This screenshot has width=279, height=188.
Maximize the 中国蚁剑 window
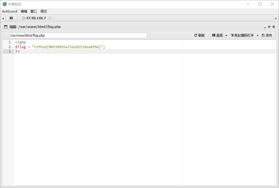point(260,4)
